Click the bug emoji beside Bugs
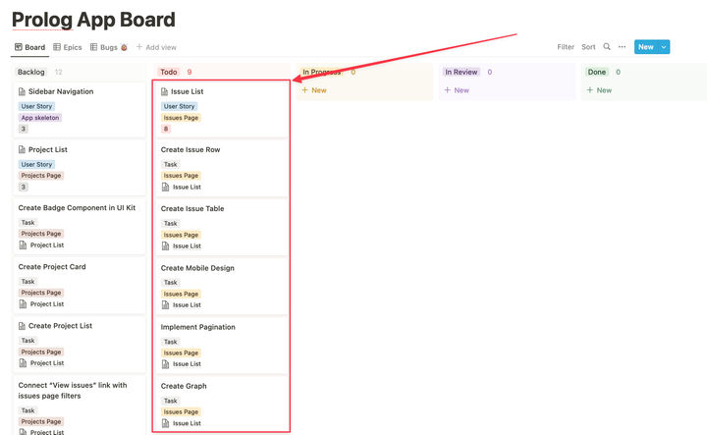Image resolution: width=707 pixels, height=435 pixels. (x=124, y=47)
